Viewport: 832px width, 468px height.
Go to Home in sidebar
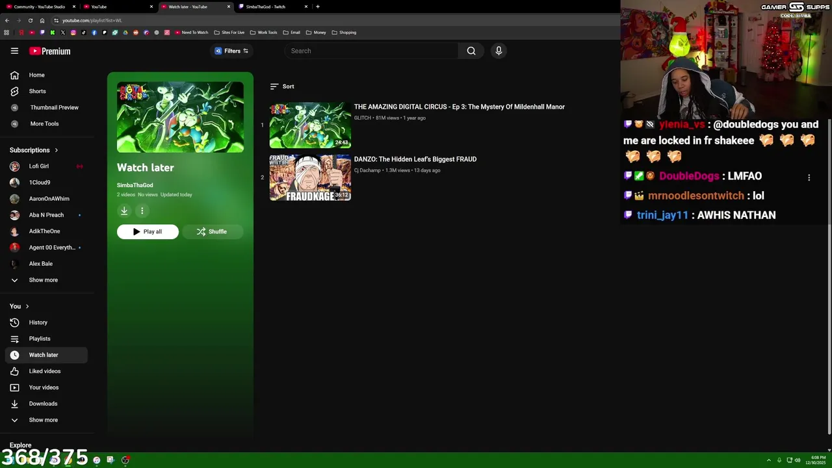tap(45, 75)
